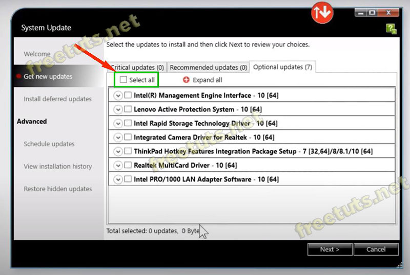Image resolution: width=410 pixels, height=275 pixels.
Task: Expand Lenovo Active Protection System details
Action: pos(118,109)
